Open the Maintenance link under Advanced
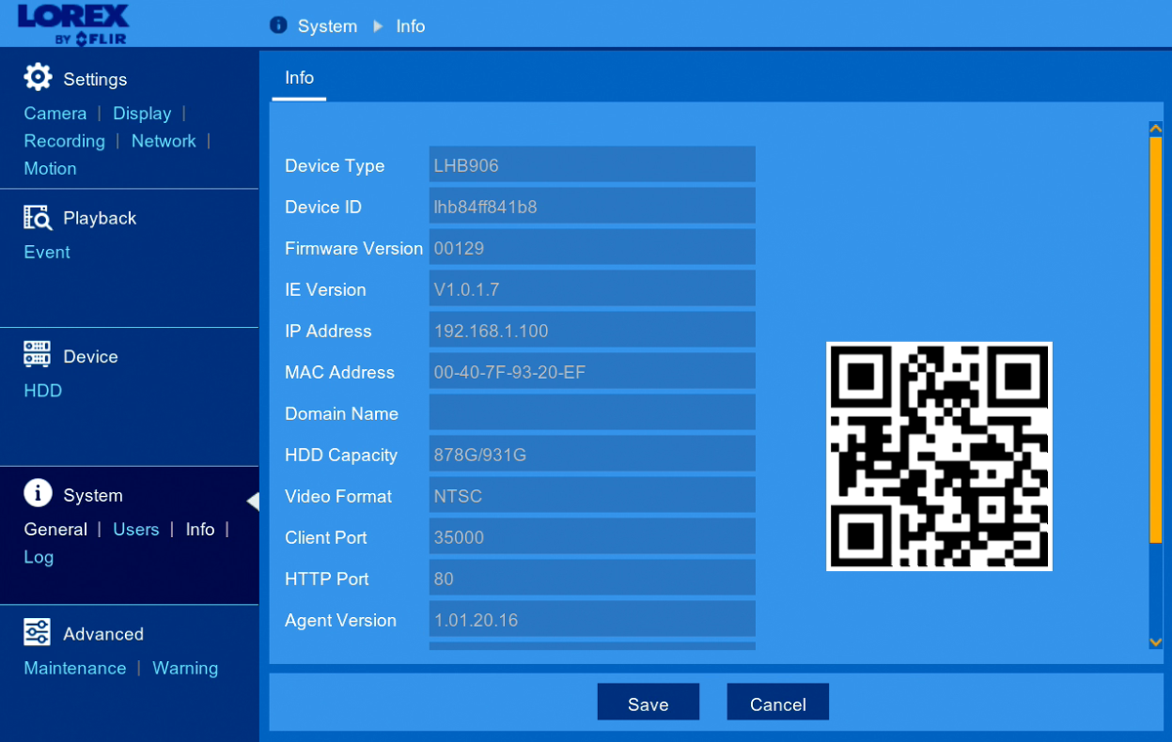This screenshot has width=1172, height=742. pyautogui.click(x=75, y=668)
